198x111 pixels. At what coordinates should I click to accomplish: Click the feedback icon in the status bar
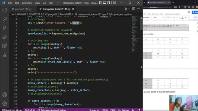[133, 110]
